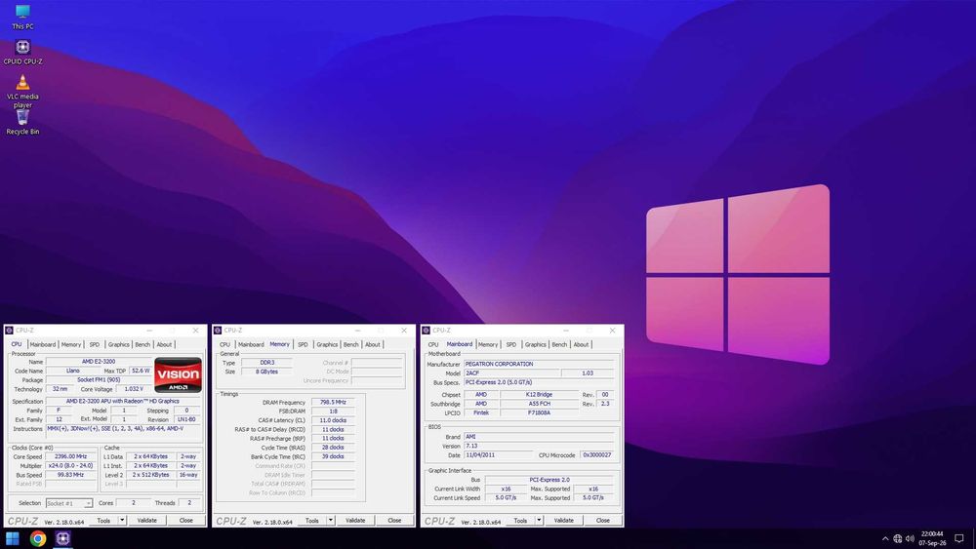Click Close button in left CPU-Z window
The width and height of the screenshot is (976, 549).
(x=185, y=521)
